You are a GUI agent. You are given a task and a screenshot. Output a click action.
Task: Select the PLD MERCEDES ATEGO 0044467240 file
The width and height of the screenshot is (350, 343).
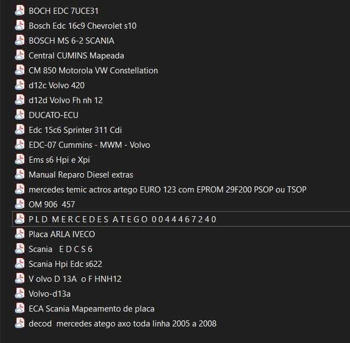122,219
